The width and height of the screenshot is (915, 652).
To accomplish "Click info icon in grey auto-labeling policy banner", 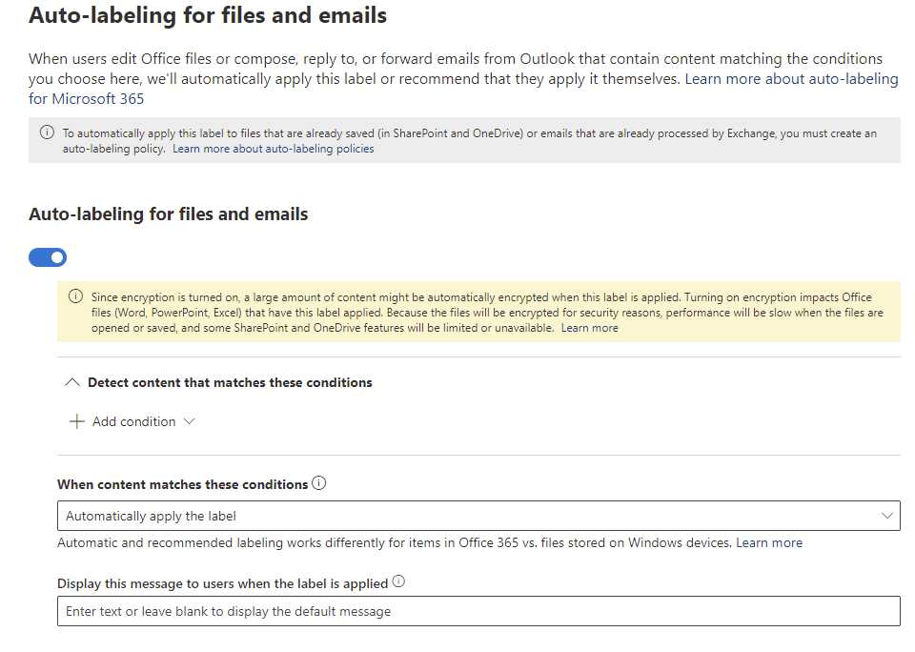I will coord(47,133).
